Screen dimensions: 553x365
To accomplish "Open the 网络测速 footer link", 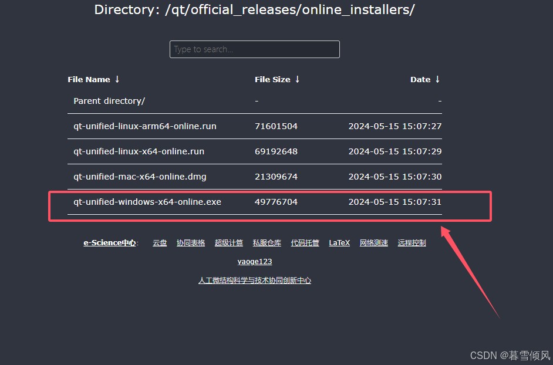I will 374,243.
